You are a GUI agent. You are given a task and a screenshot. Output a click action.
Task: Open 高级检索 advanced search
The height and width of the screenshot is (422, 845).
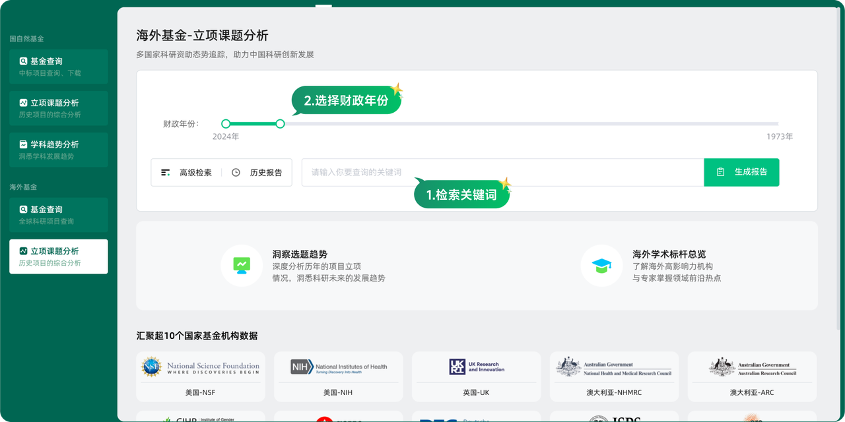tap(187, 173)
